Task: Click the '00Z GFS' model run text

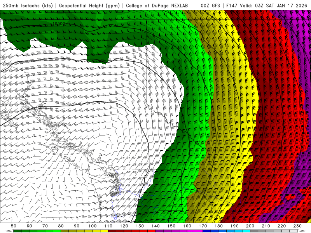Action: (x=210, y=5)
